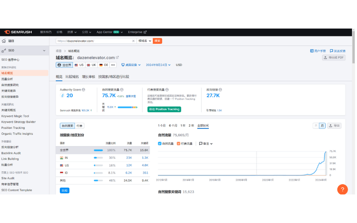Select the 1 year time range
The width and height of the screenshot is (357, 223).
tap(183, 126)
